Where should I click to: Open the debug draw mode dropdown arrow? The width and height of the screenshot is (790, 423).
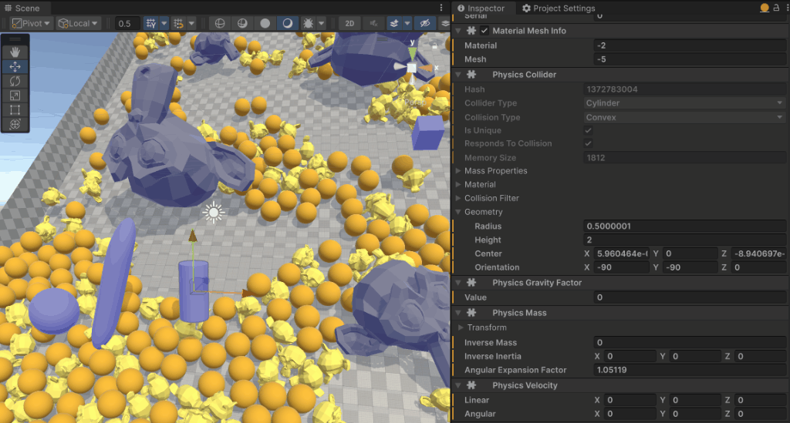tap(322, 23)
